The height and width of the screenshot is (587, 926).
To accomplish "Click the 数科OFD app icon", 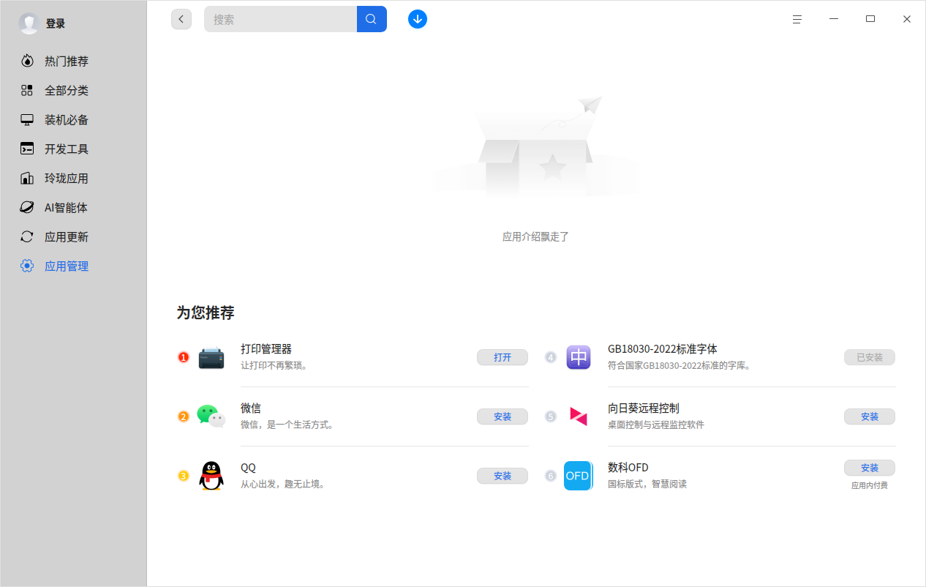I will coord(579,476).
